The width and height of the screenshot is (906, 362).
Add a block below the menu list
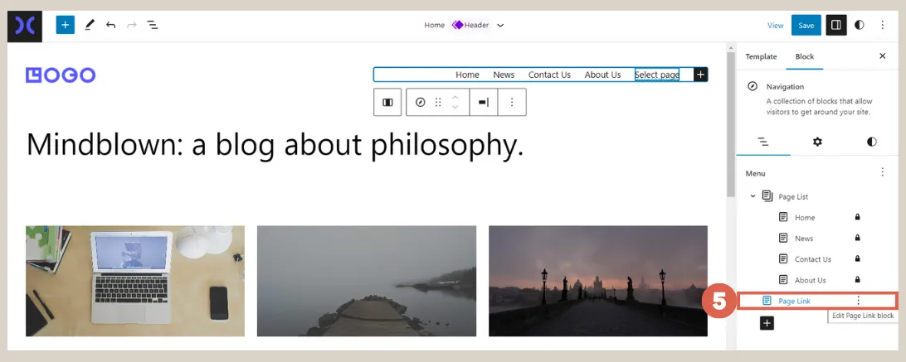(767, 323)
